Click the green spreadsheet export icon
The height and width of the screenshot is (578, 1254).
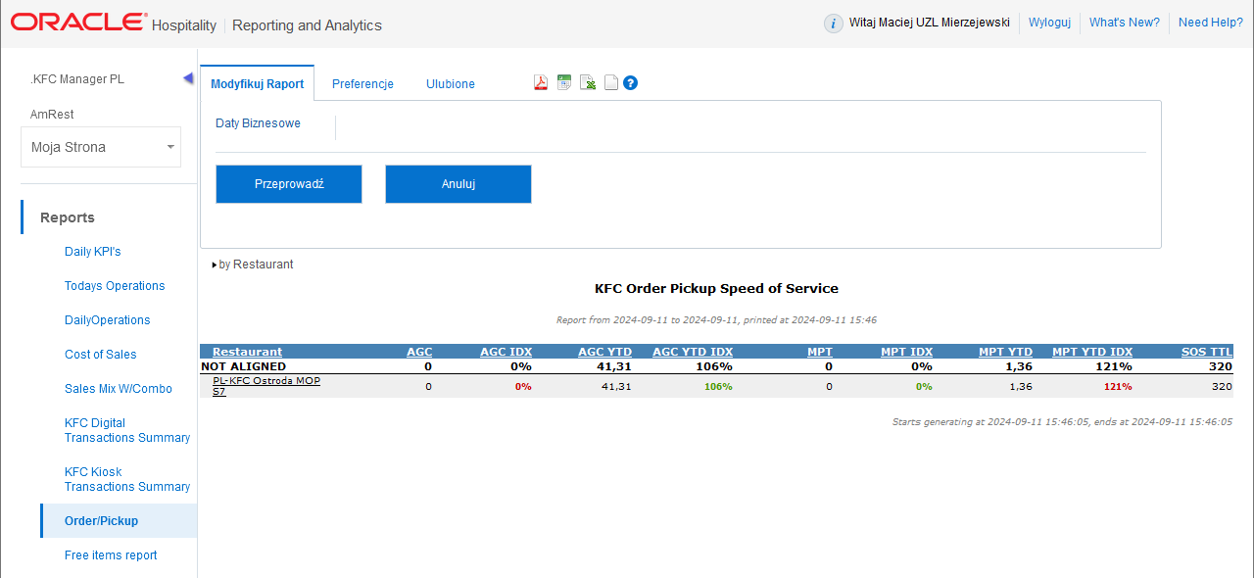click(x=563, y=83)
